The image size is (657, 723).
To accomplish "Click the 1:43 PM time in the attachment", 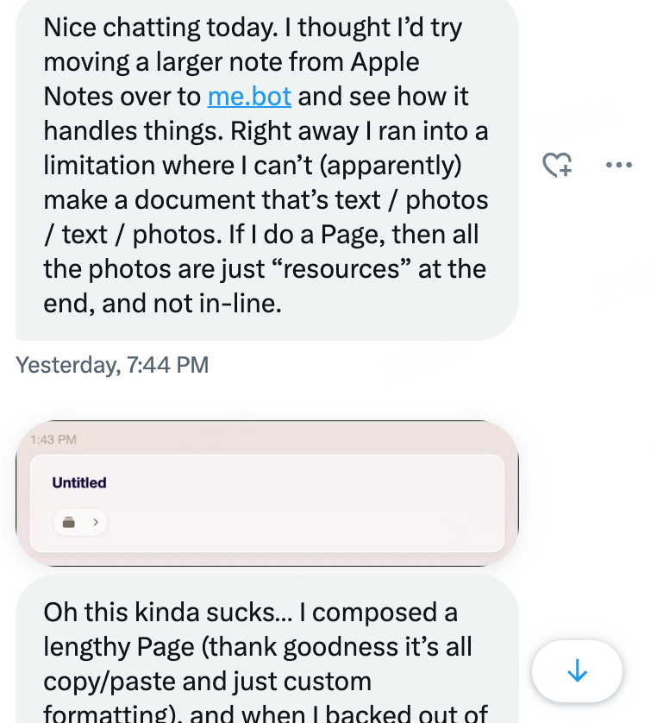I will coord(53,440).
